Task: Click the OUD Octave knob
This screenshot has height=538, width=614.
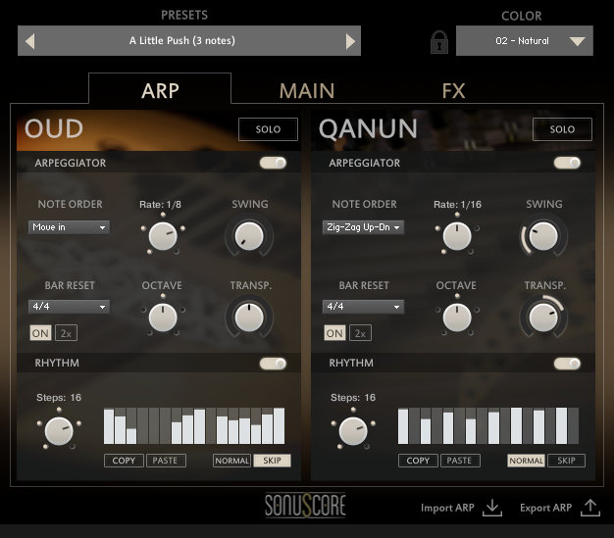Action: point(163,318)
